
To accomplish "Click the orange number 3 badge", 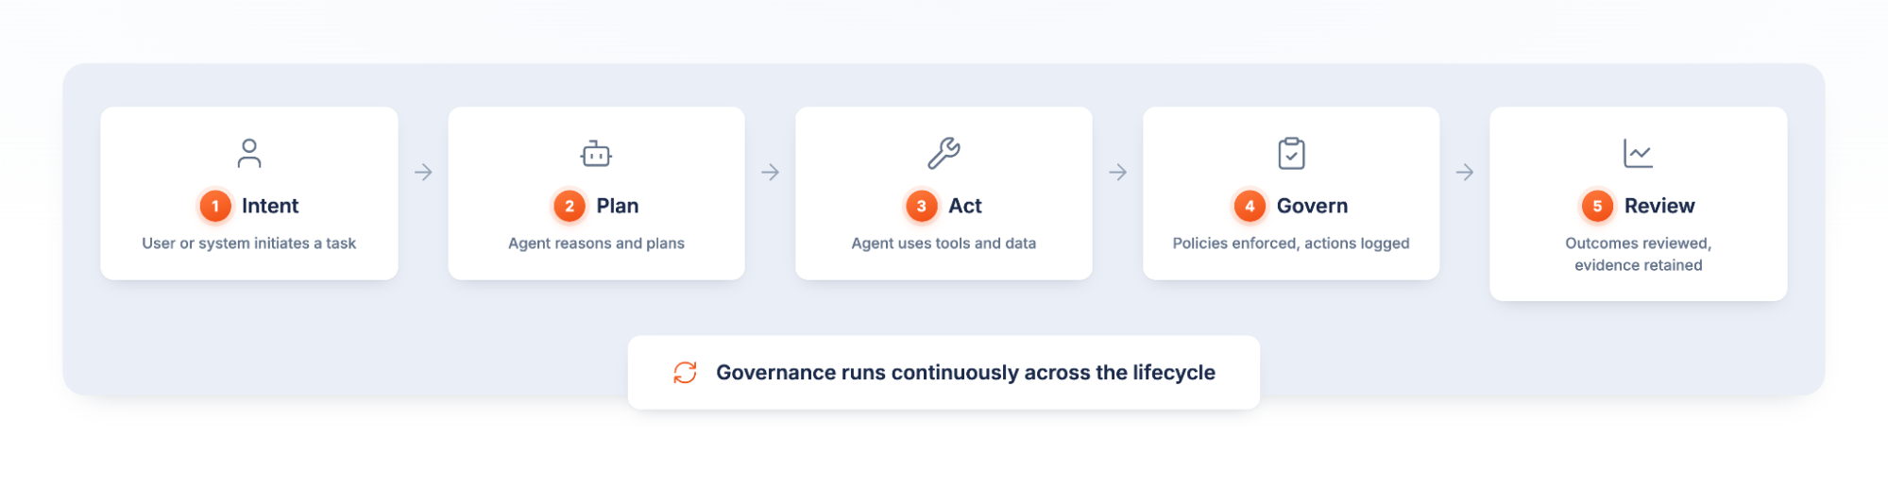I will coord(922,206).
